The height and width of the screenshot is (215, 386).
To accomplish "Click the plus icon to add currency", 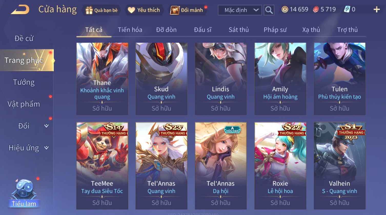I will tap(377, 10).
